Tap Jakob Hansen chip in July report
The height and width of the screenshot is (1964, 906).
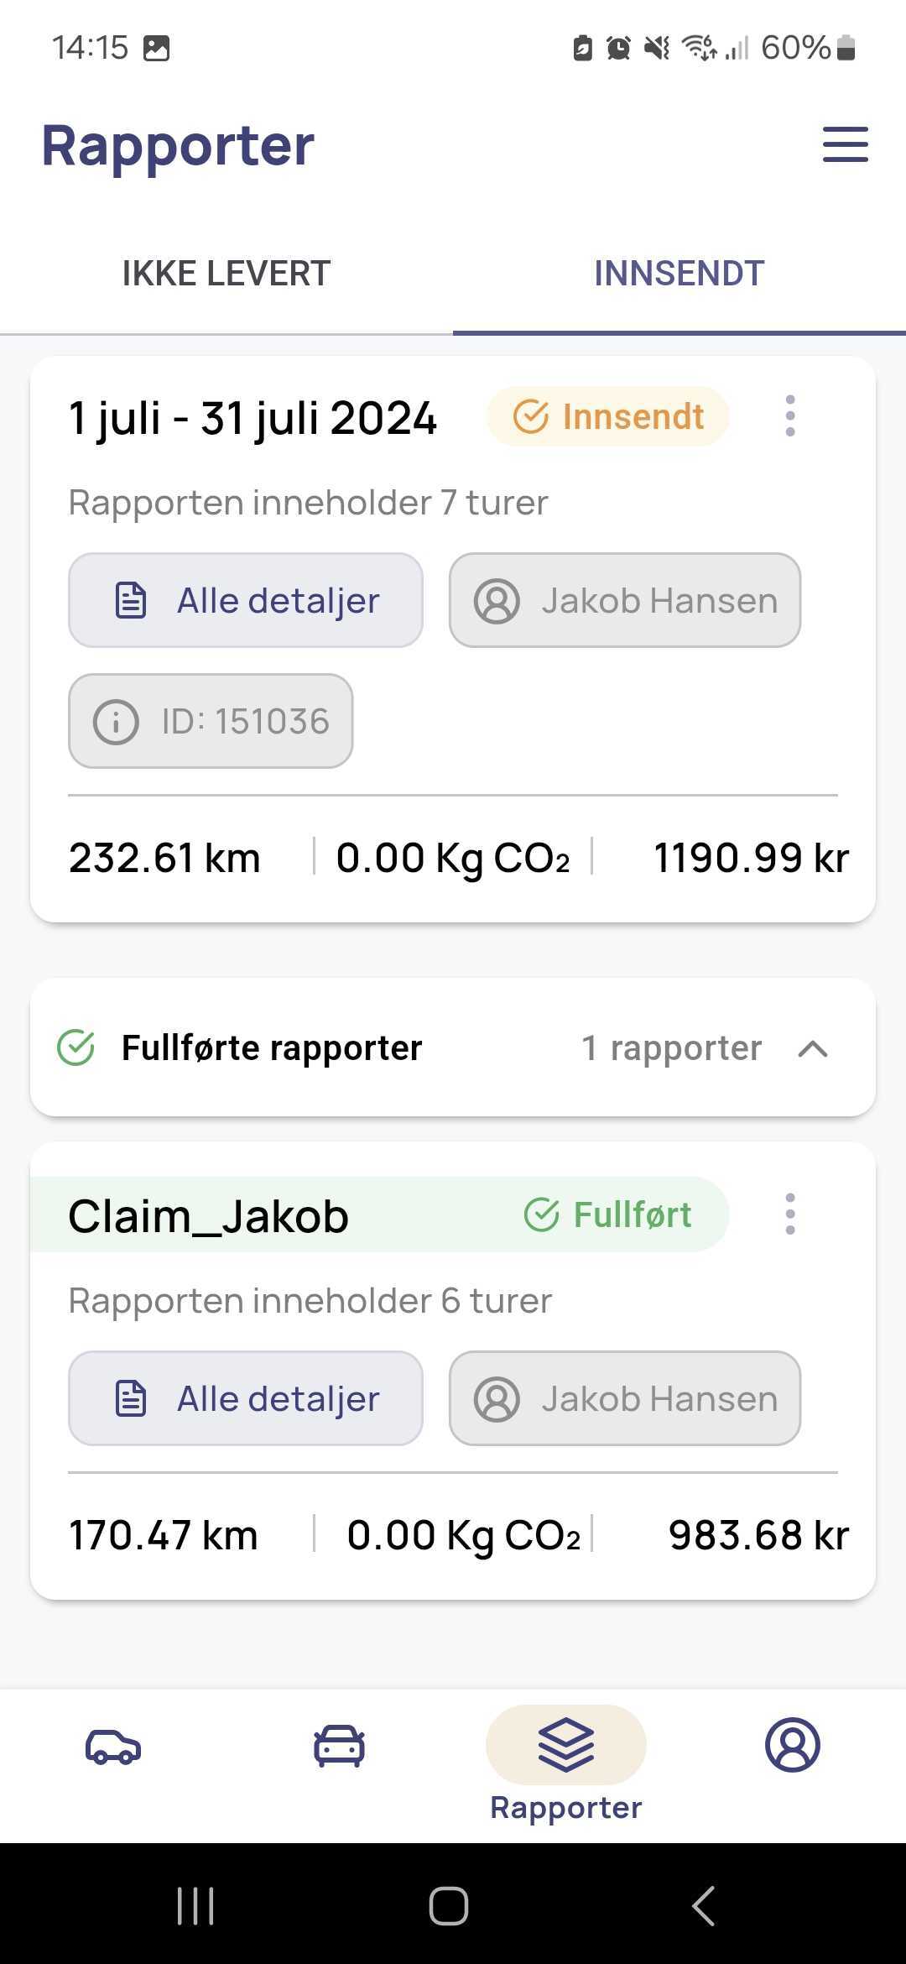pos(625,600)
